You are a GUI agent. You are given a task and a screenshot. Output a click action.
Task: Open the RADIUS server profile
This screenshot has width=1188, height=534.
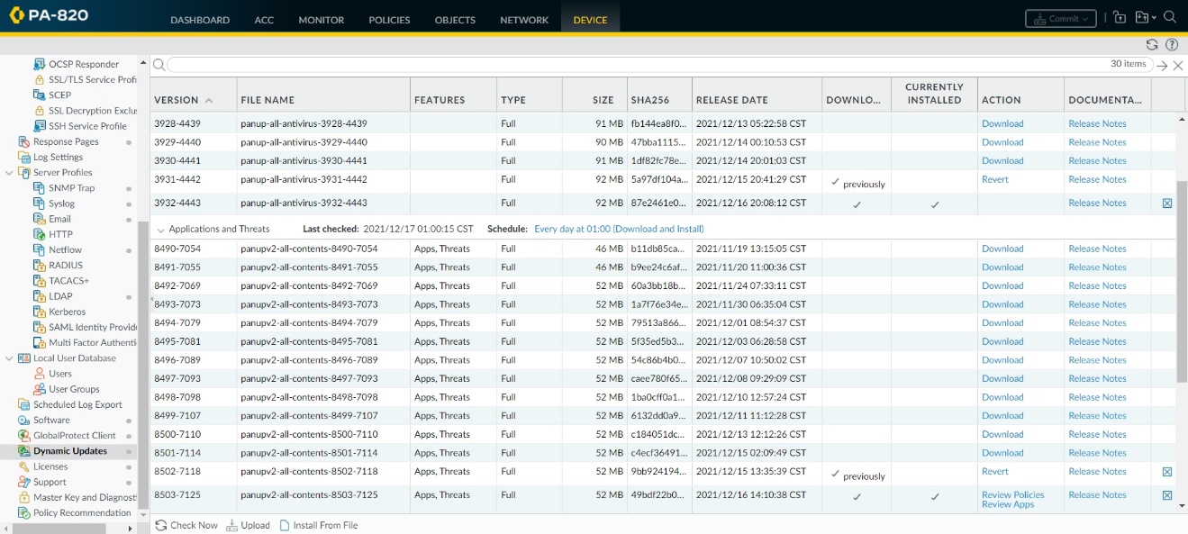[66, 266]
